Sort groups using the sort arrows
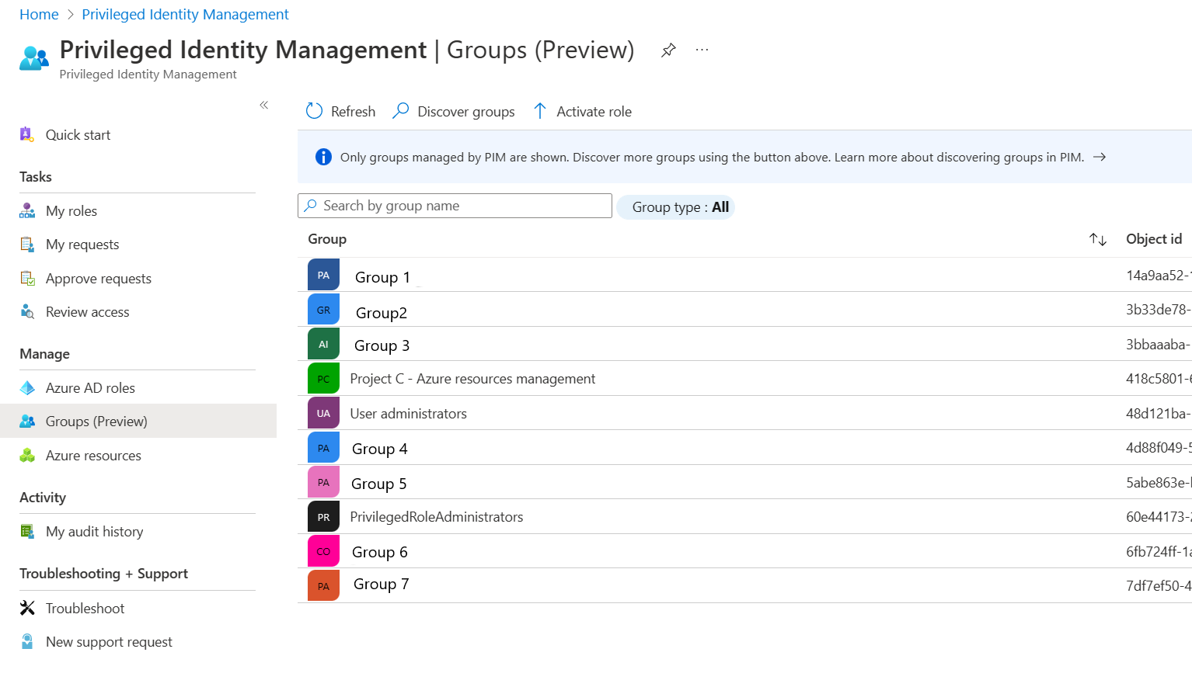The height and width of the screenshot is (687, 1192). pyautogui.click(x=1097, y=239)
